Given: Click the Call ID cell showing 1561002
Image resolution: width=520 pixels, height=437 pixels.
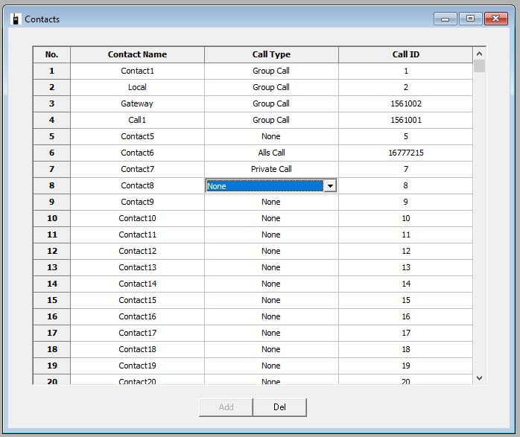Looking at the screenshot, I should pos(406,103).
